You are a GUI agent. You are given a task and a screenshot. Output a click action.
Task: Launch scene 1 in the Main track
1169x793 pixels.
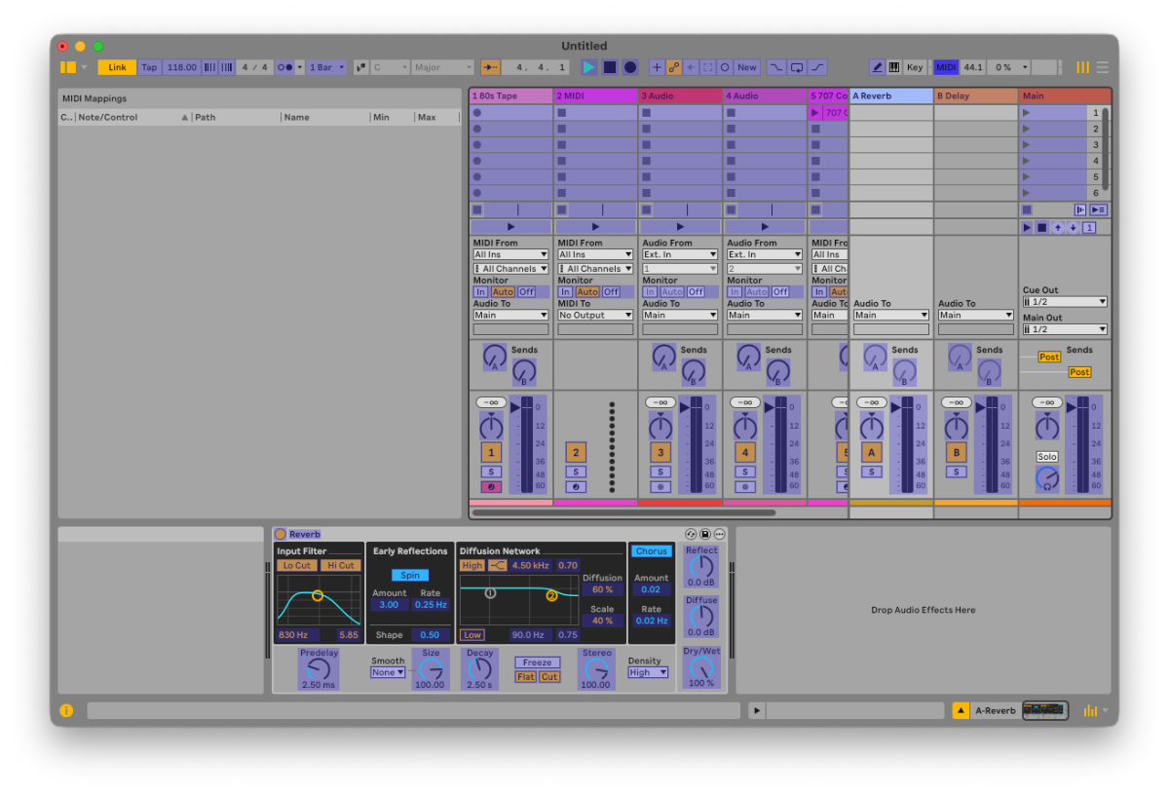(x=1026, y=113)
